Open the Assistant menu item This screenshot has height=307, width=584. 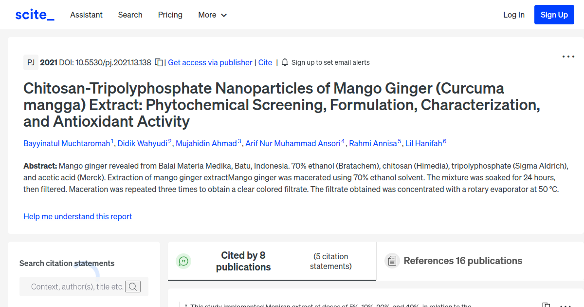[86, 15]
